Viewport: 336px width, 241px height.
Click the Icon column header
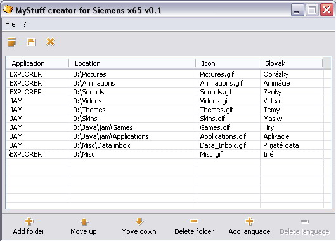(x=228, y=63)
